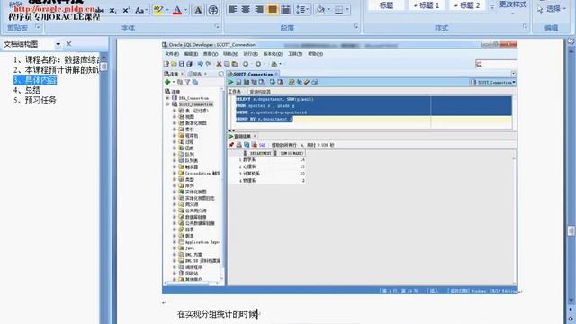Align text left

(232, 10)
